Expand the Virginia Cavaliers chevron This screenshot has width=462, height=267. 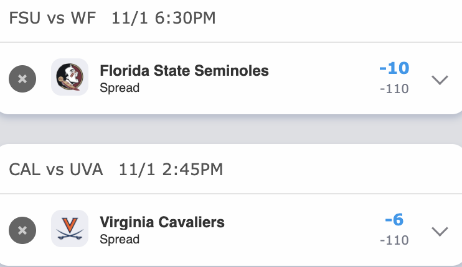click(440, 231)
